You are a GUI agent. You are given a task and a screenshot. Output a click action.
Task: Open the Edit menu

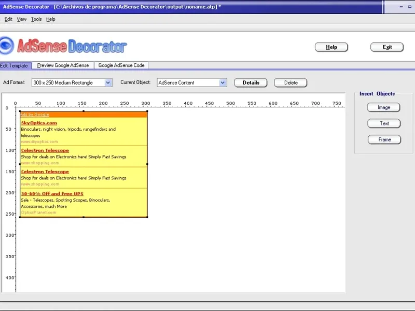click(8, 19)
